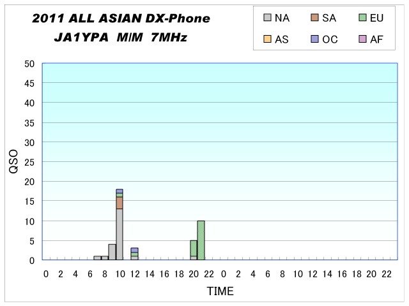
Task: Click the gray NA bar at hour 9
Action: [x=112, y=252]
